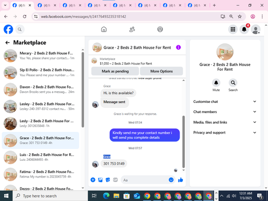Open more actions plus icon in composer

click(x=93, y=180)
